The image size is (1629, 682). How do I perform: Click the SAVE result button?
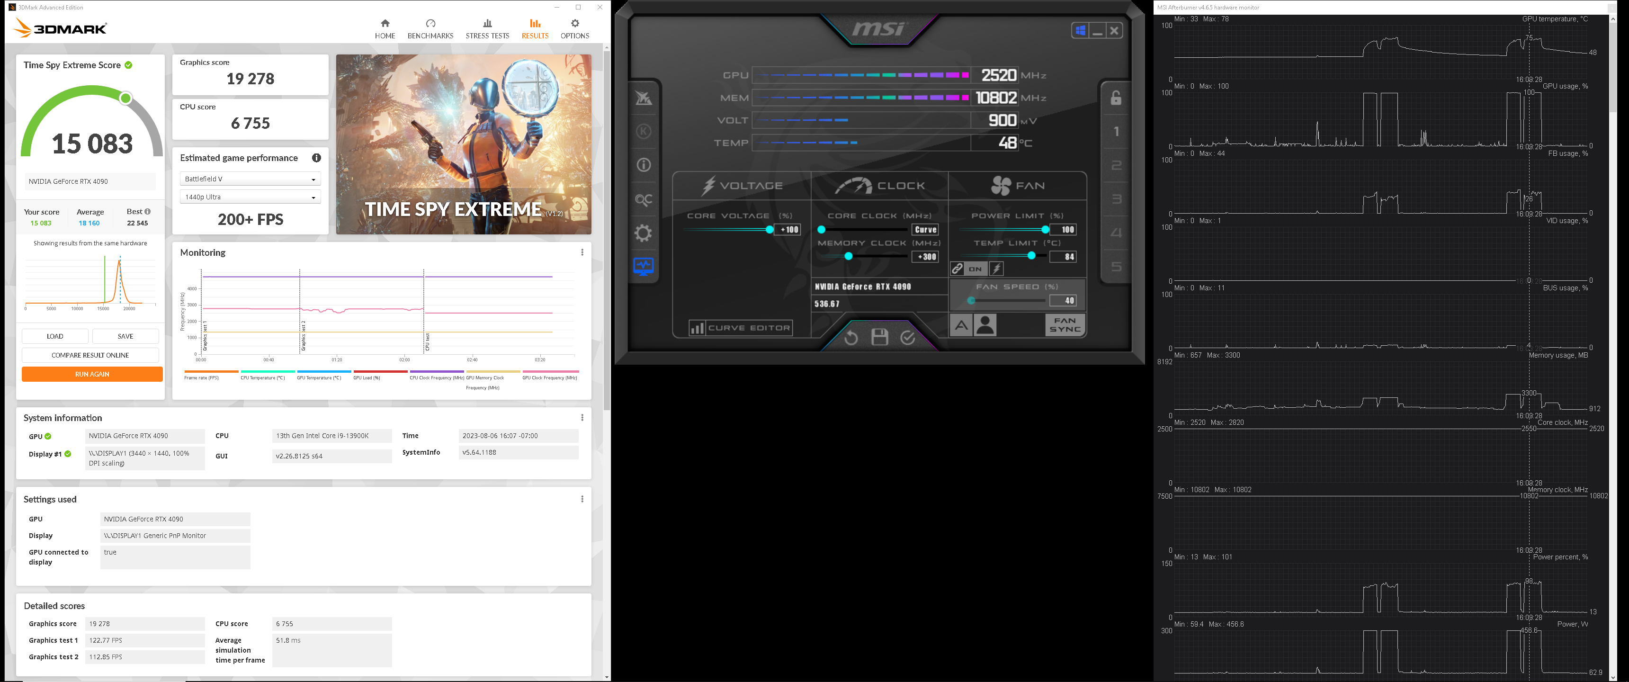(125, 336)
